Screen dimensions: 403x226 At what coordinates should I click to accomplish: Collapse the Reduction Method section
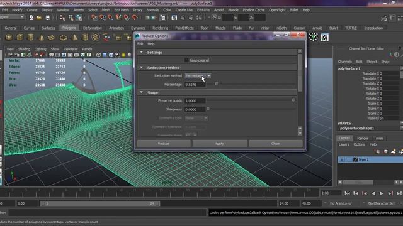point(141,68)
